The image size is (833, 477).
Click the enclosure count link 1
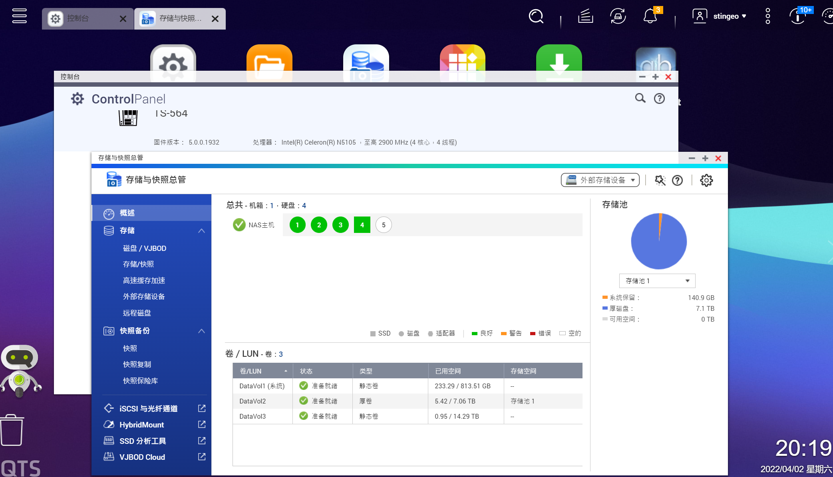coord(272,205)
